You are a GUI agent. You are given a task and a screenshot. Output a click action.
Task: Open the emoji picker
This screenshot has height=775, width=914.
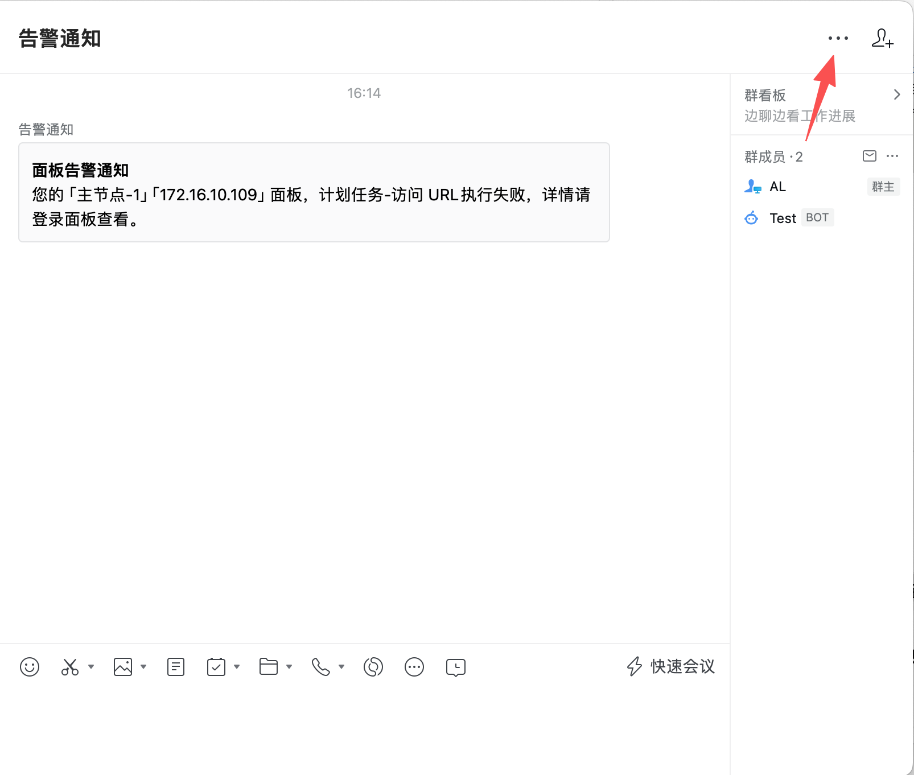point(30,666)
